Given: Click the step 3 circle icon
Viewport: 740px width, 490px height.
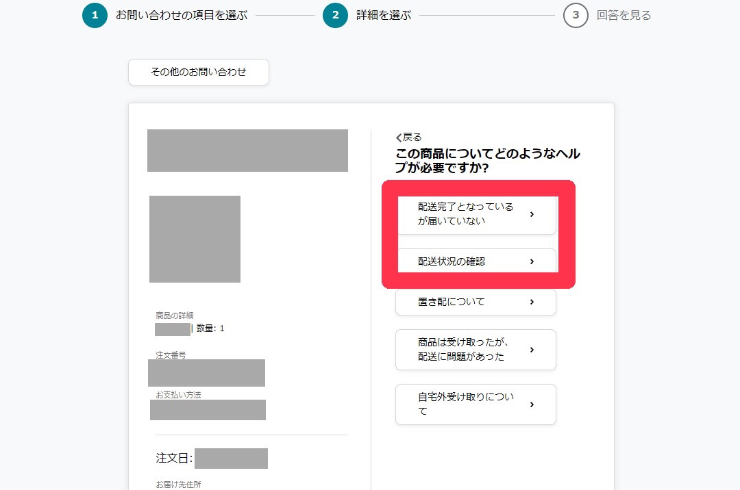Looking at the screenshot, I should pos(576,15).
